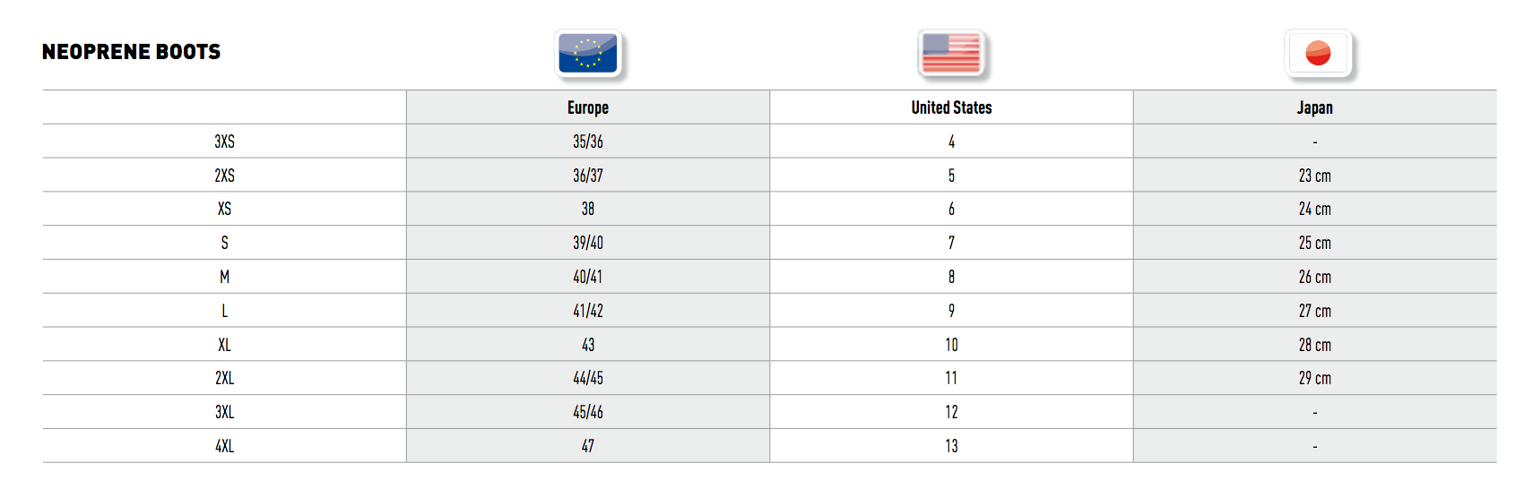Click the European Union flag icon

pyautogui.click(x=588, y=54)
